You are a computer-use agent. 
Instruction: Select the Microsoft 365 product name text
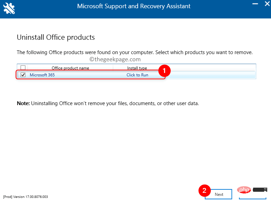pos(42,75)
